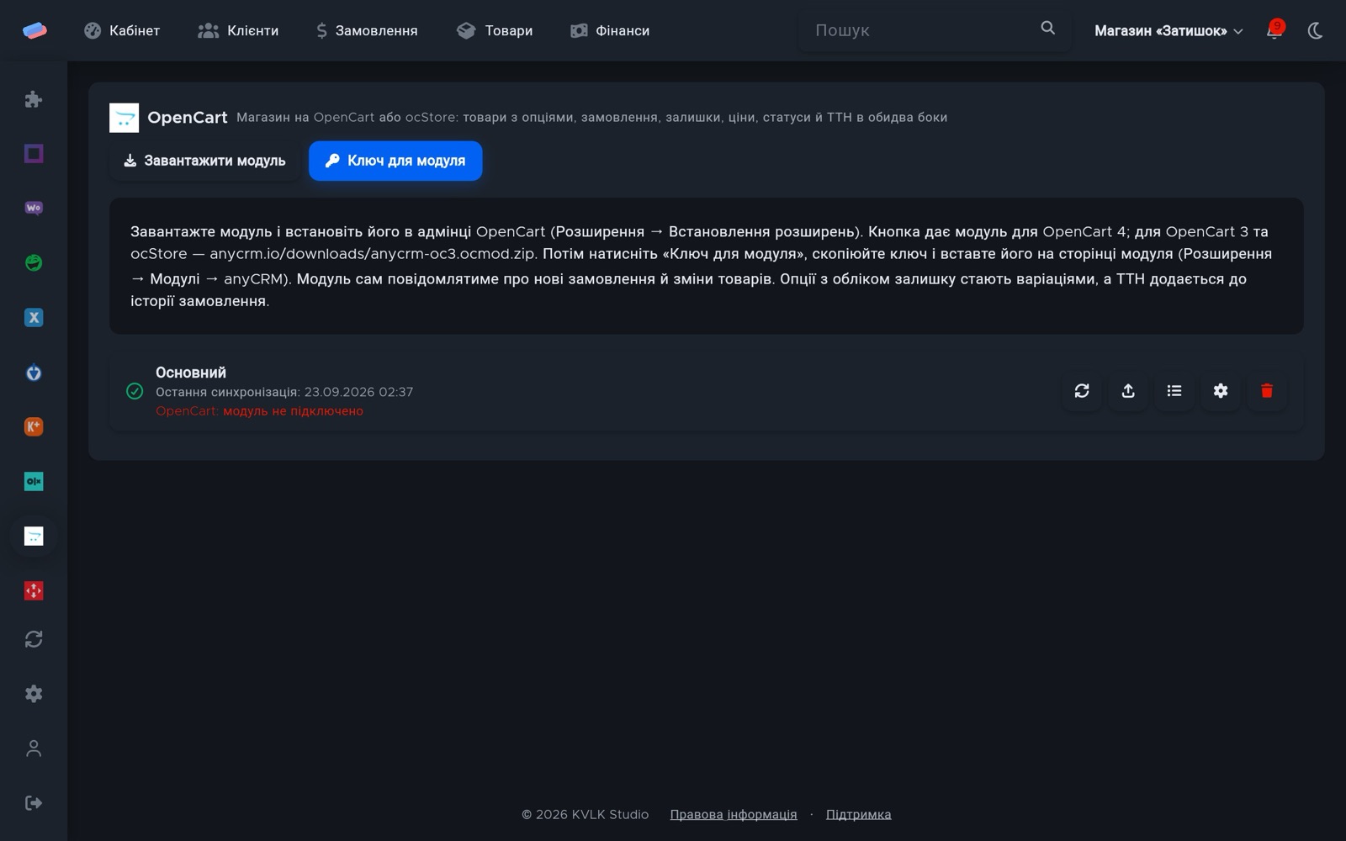Click the © 2026 KVLK Studio text
Screen dimensions: 1346x841
pos(586,814)
